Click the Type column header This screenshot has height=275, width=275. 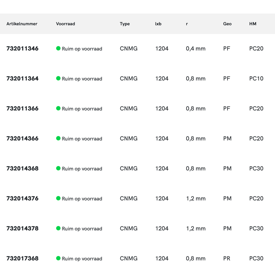[x=125, y=24]
